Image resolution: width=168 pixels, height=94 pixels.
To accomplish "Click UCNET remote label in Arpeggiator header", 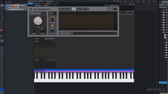I will [x=114, y=5].
